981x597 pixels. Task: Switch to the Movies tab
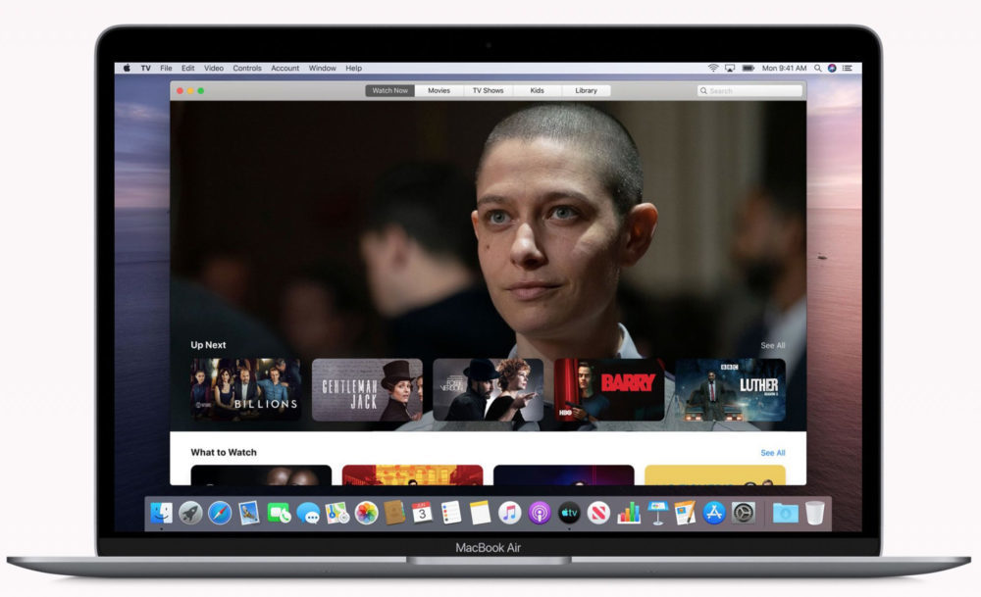(439, 91)
